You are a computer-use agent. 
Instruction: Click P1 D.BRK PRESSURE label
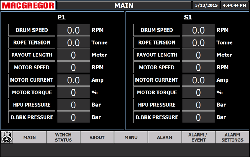click(x=32, y=117)
